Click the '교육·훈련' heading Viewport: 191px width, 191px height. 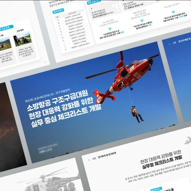pyautogui.click(x=20, y=30)
